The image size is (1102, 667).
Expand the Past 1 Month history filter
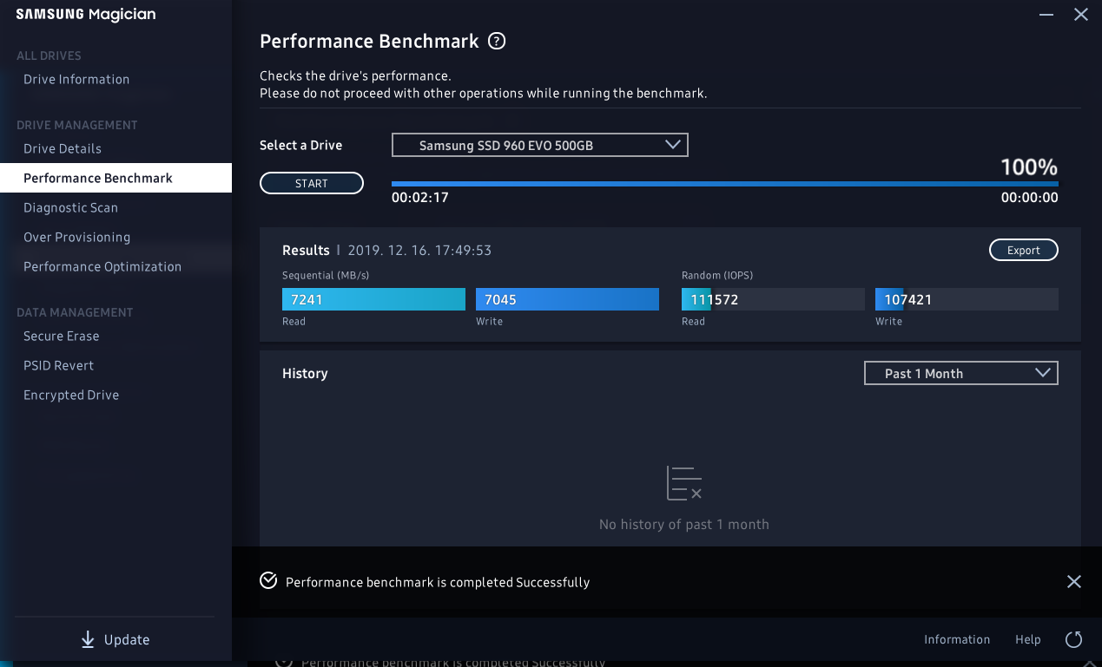(x=961, y=373)
